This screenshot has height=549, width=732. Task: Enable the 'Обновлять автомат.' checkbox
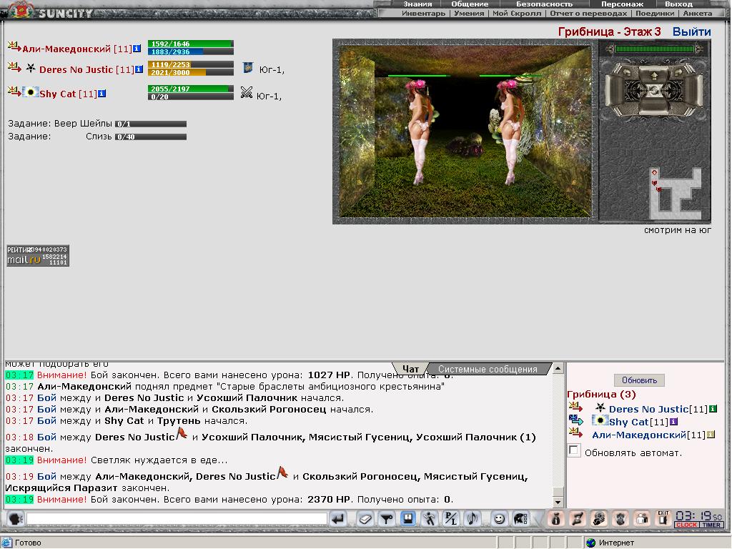574,450
